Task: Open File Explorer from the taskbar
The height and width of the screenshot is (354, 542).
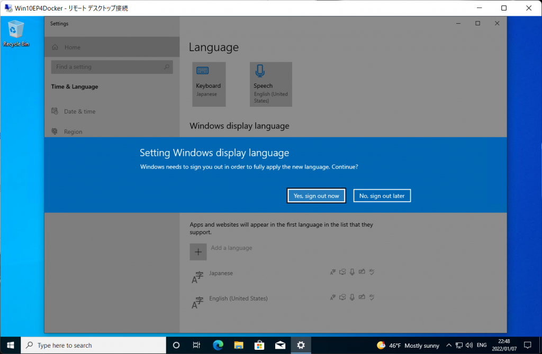Action: [239, 345]
